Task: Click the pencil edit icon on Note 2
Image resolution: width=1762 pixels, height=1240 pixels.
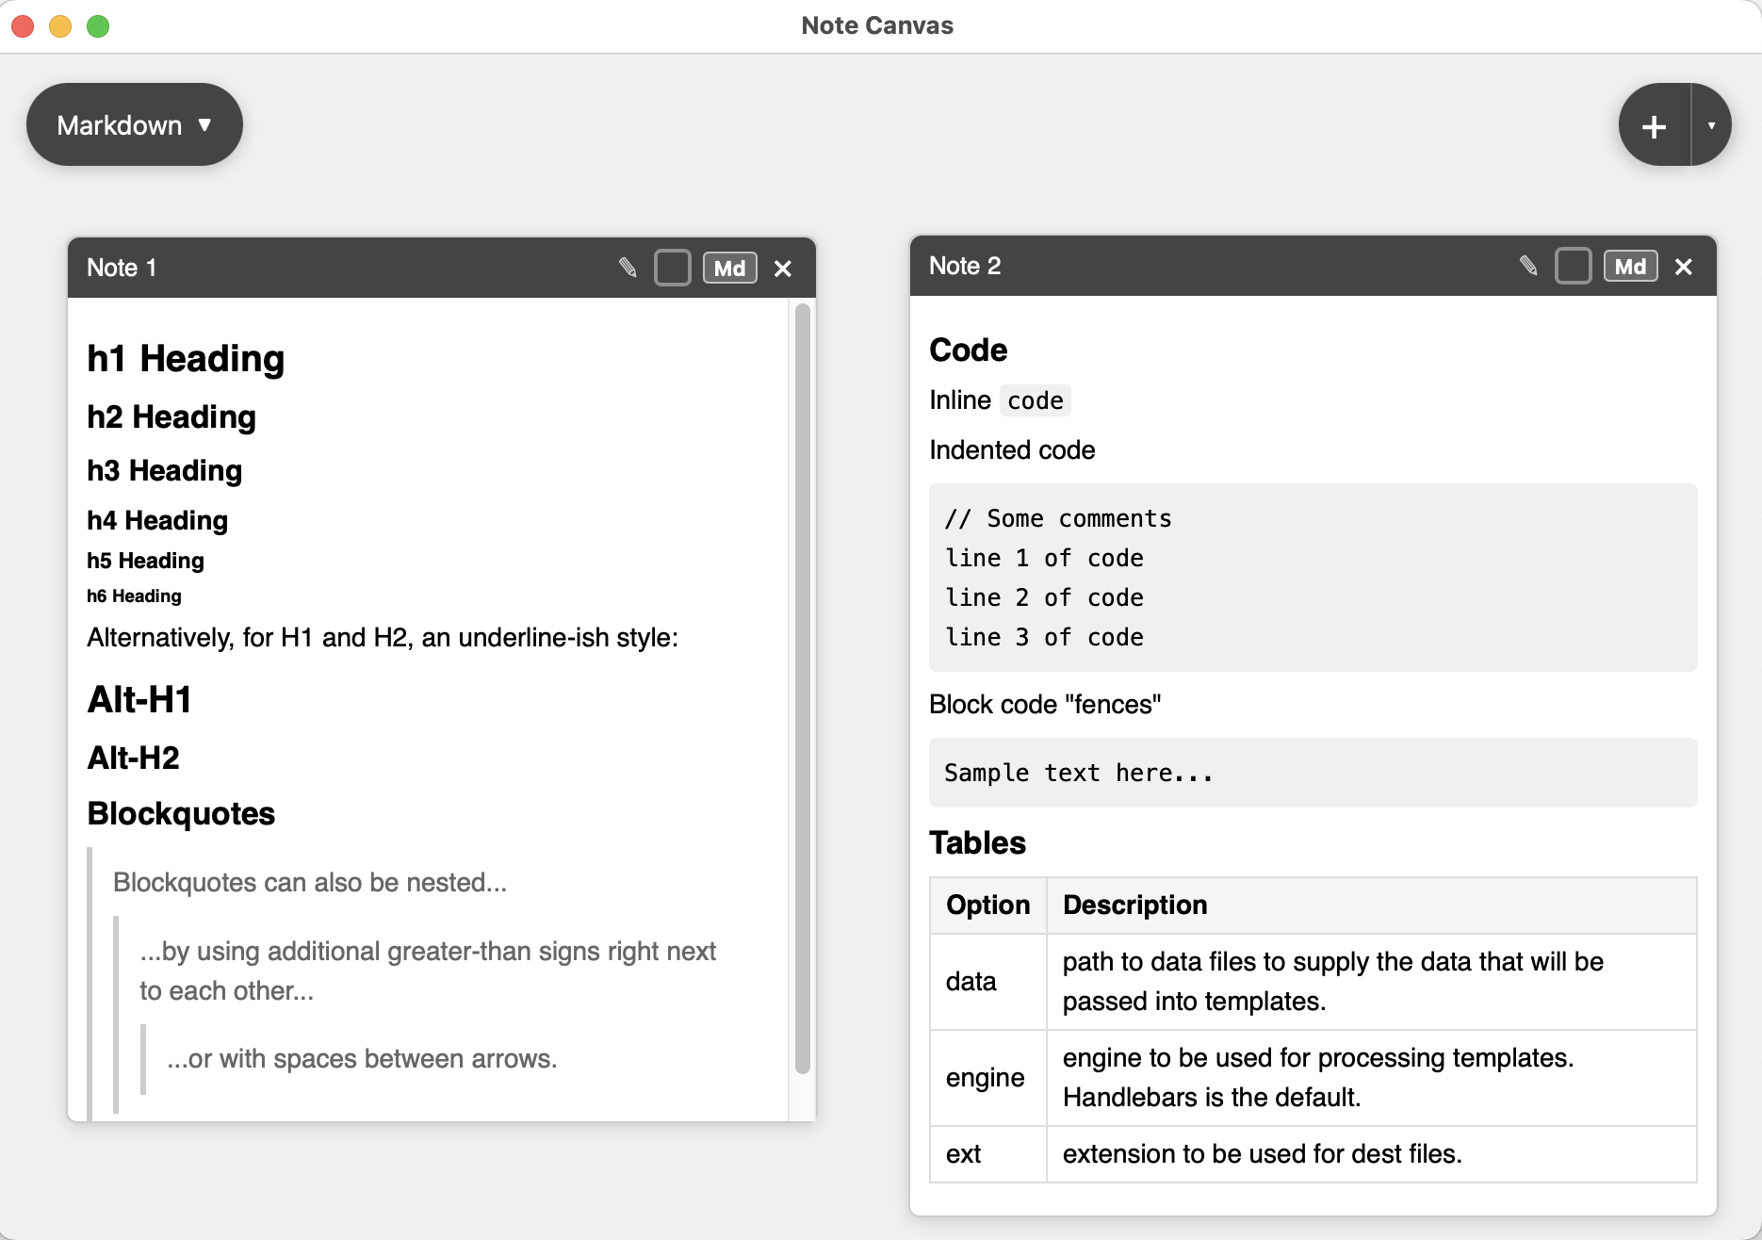Action: 1529,266
